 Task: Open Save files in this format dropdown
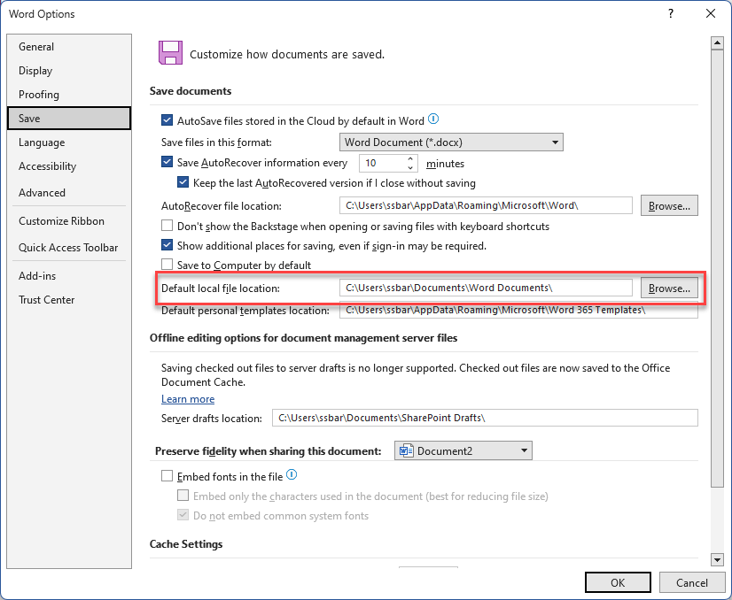click(451, 142)
